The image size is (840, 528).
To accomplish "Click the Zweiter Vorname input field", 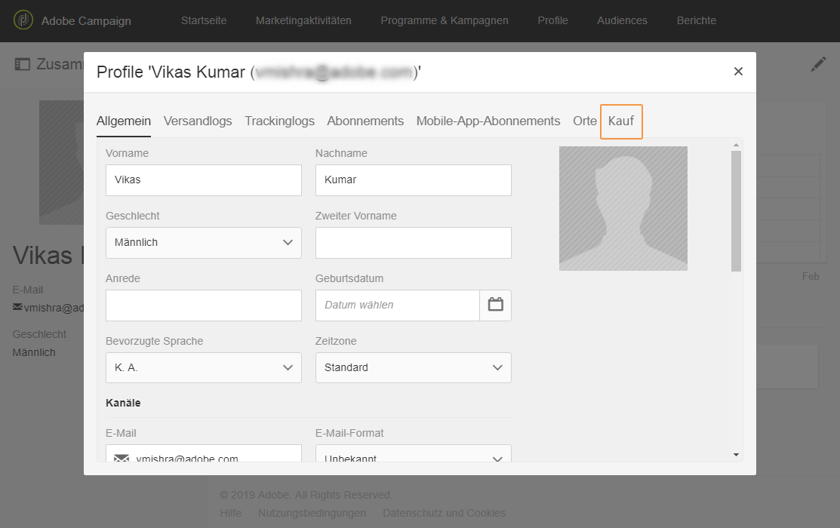I will (x=413, y=243).
